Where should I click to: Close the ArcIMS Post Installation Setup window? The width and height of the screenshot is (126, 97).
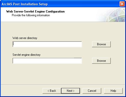click(x=122, y=4)
